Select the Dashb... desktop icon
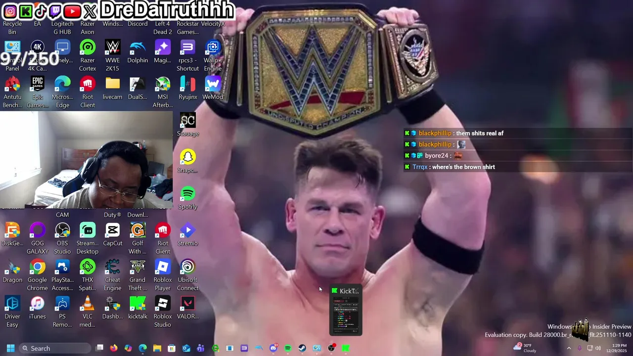 (x=113, y=308)
